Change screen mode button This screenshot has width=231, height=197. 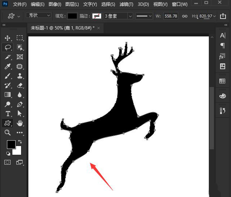coord(19,162)
